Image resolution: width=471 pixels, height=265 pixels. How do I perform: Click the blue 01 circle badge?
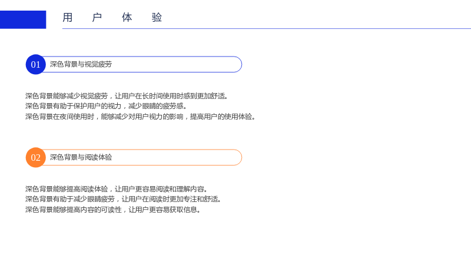point(36,64)
